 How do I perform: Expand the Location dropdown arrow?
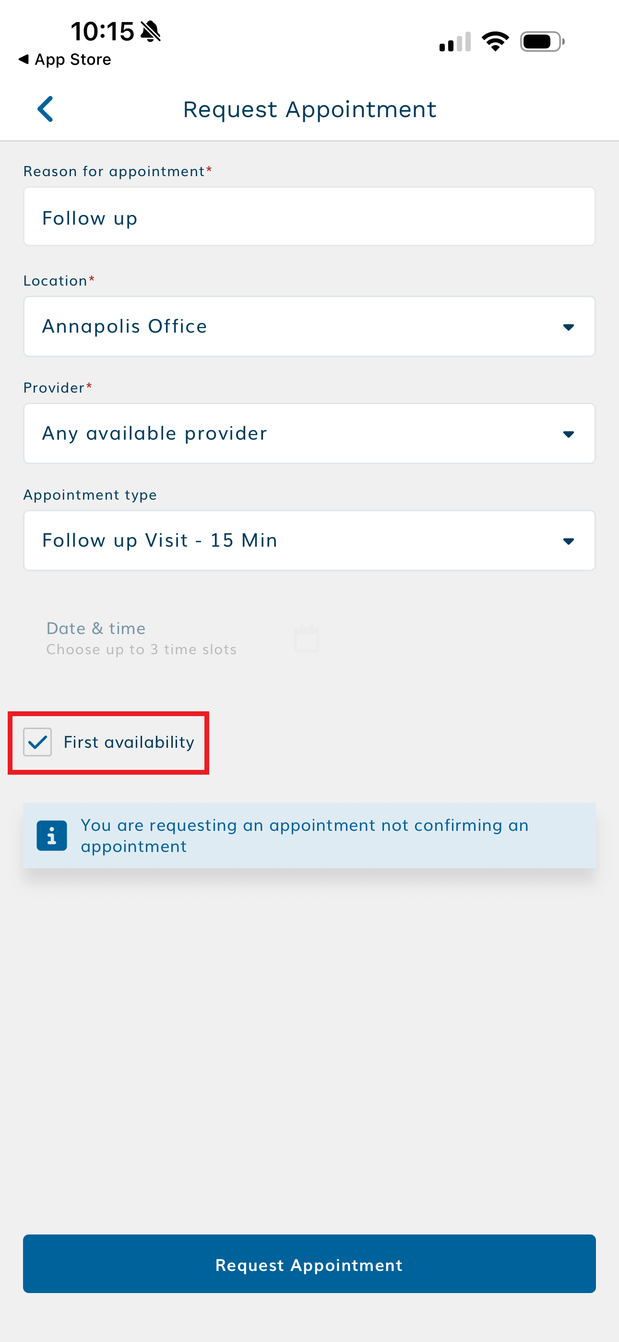[x=569, y=327]
